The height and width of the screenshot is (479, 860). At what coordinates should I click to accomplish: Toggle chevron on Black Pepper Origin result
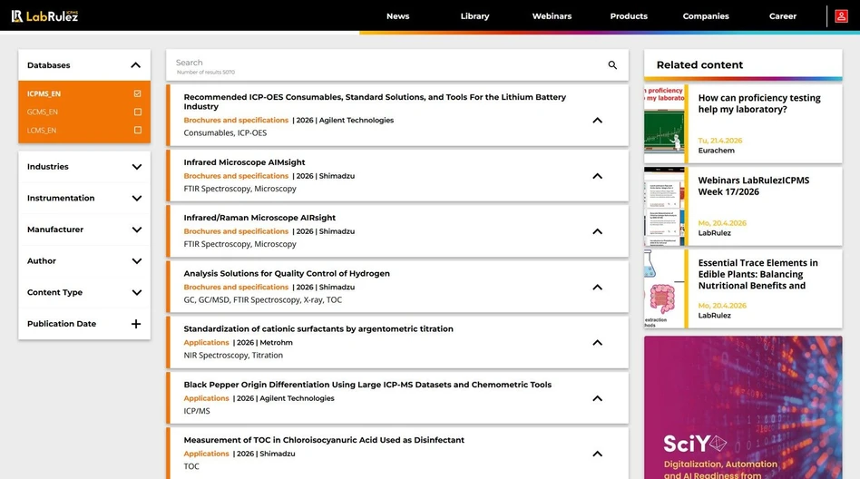(x=597, y=398)
